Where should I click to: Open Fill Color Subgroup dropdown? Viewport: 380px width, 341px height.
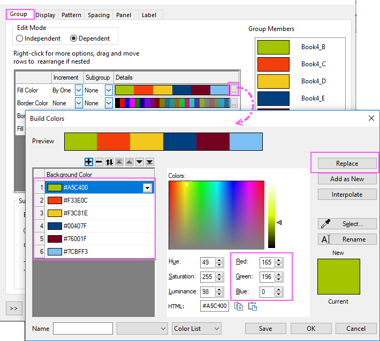109,90
